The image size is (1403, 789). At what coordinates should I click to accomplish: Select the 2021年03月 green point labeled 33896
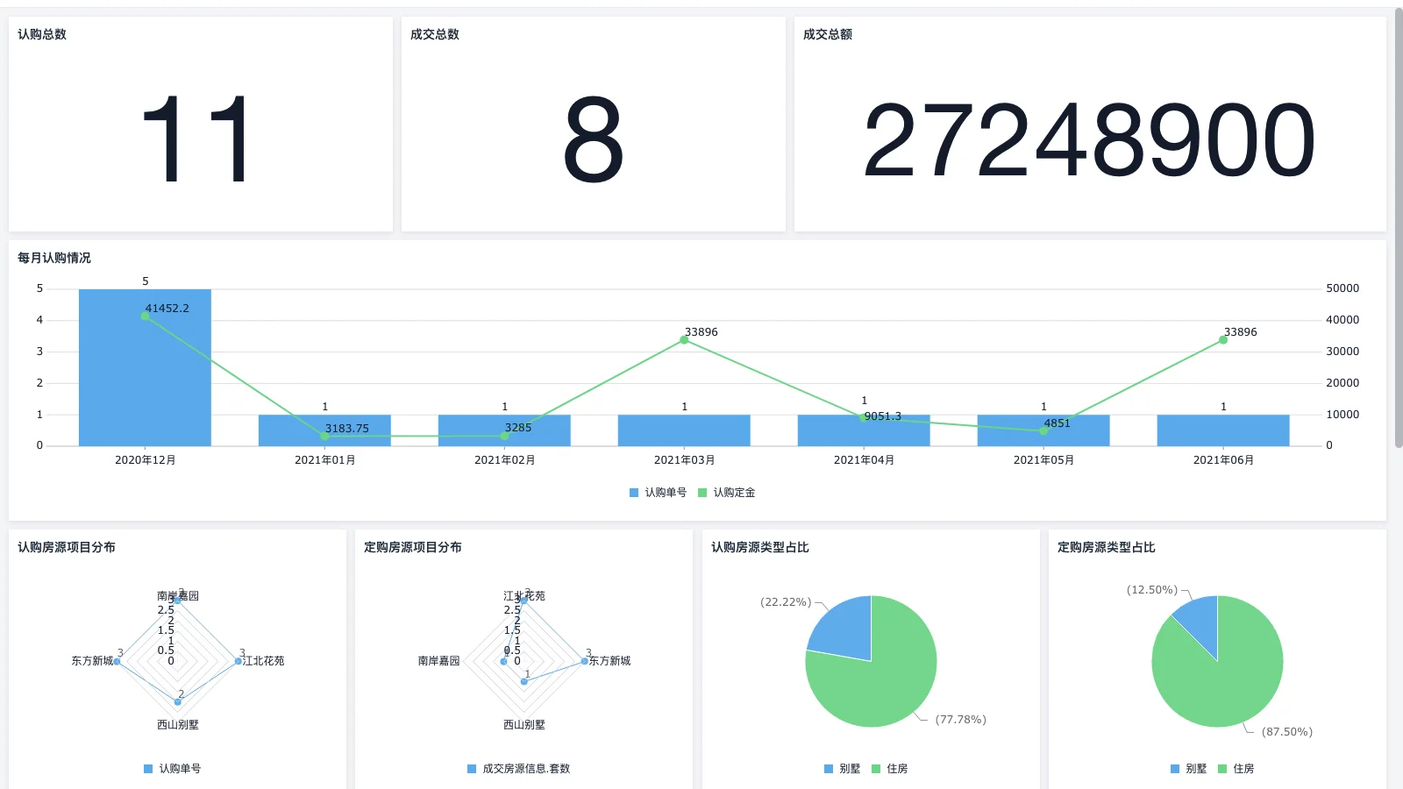[684, 340]
